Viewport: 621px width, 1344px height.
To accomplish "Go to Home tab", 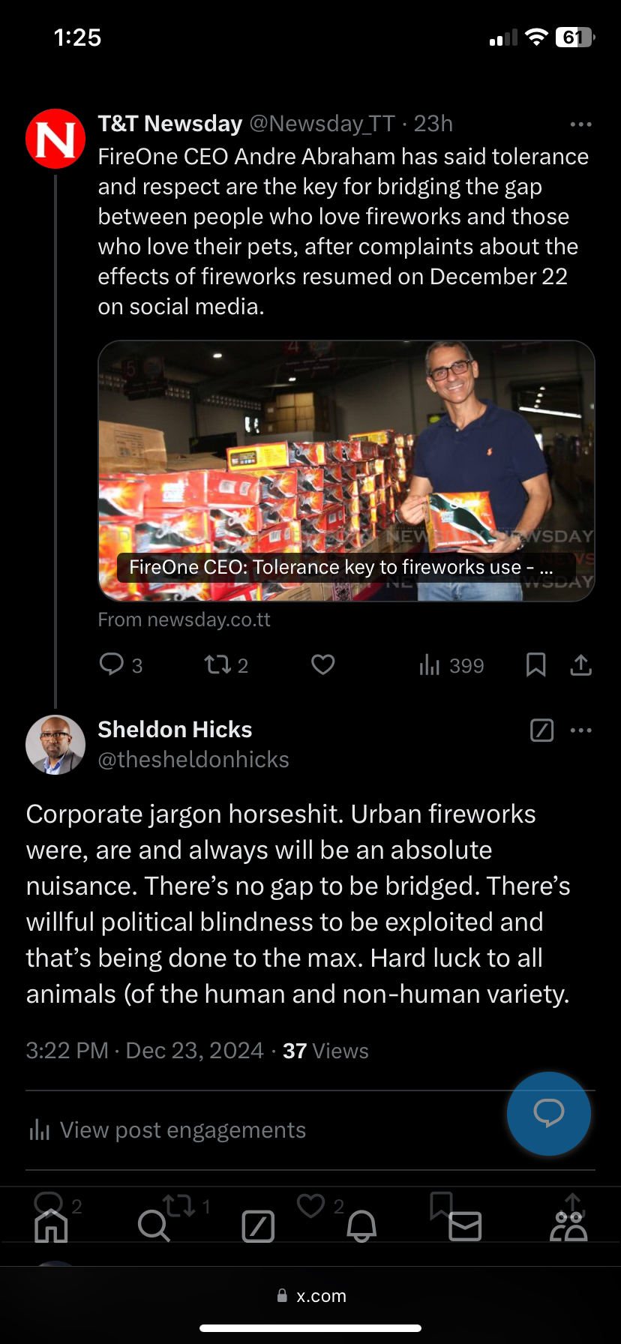I will point(51,1227).
